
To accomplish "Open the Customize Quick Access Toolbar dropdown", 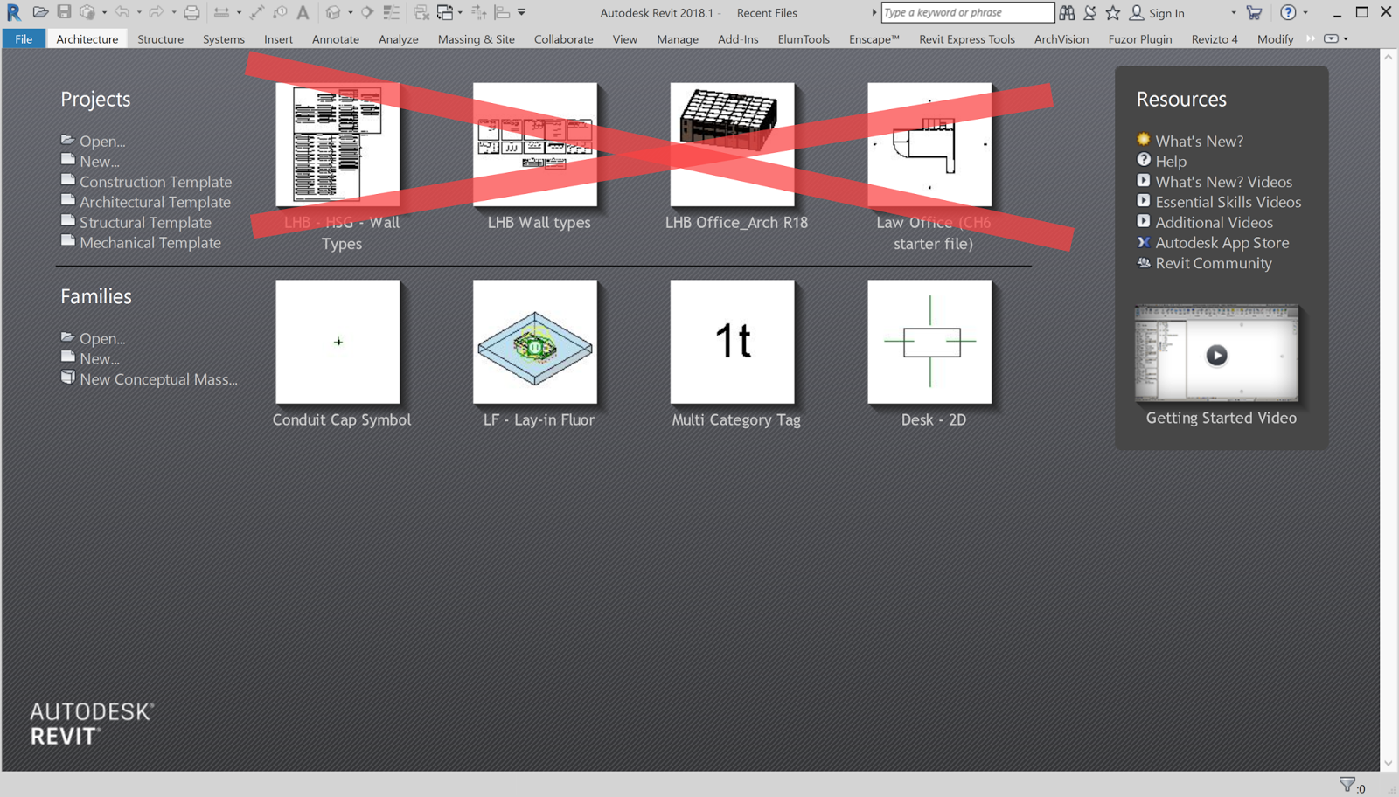I will [x=521, y=12].
